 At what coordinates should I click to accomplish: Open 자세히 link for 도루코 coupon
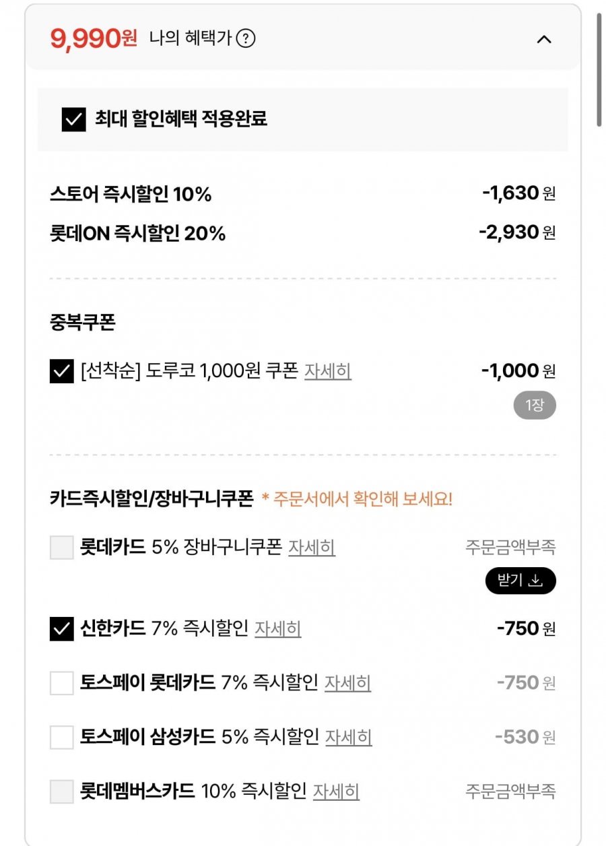pos(328,371)
